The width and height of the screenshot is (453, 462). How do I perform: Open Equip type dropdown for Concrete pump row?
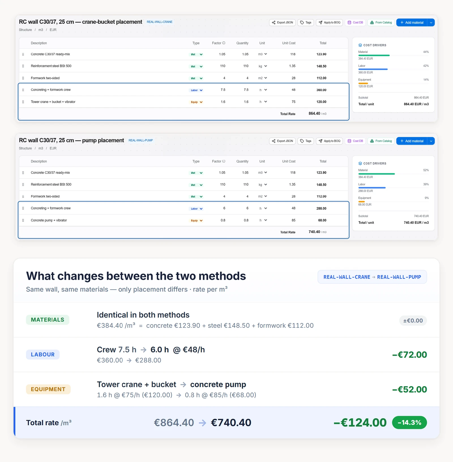[196, 221]
